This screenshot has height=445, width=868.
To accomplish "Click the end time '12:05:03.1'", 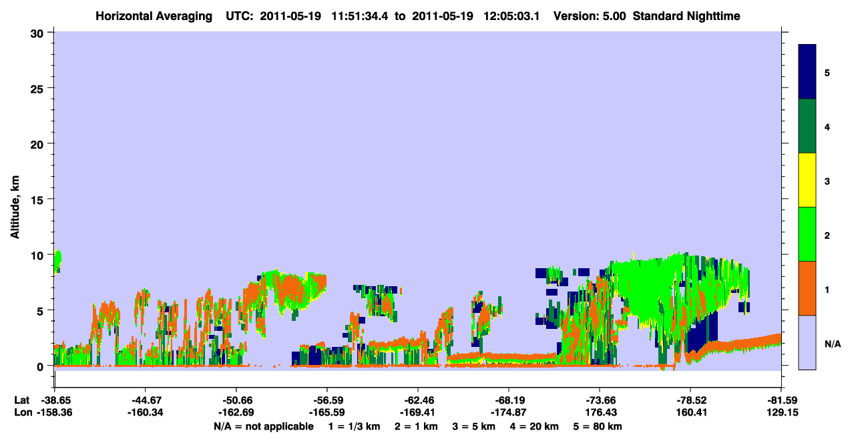I will [x=513, y=15].
